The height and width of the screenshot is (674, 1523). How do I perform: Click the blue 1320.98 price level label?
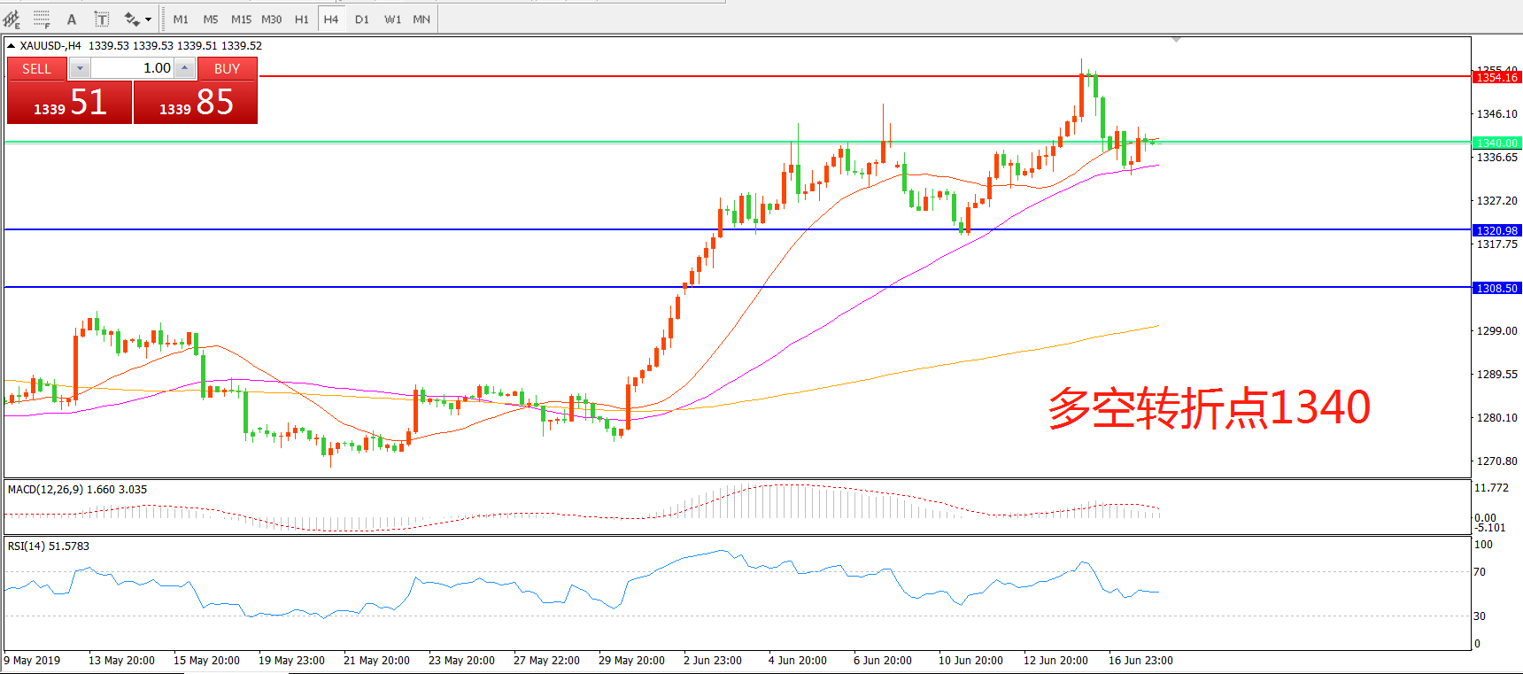coord(1496,231)
